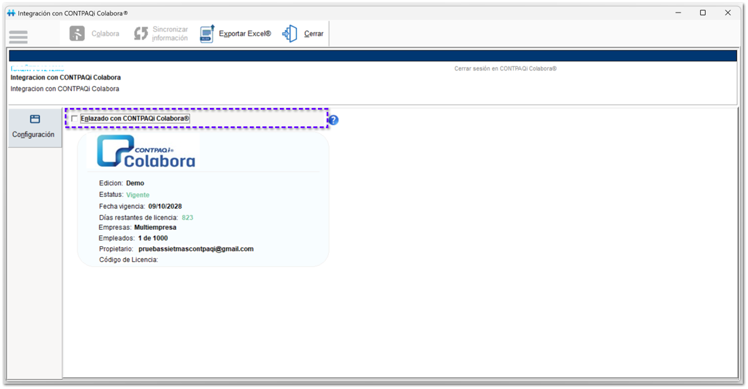The image size is (748, 389).
Task: Click the Exportar Excel icon
Action: pos(207,33)
